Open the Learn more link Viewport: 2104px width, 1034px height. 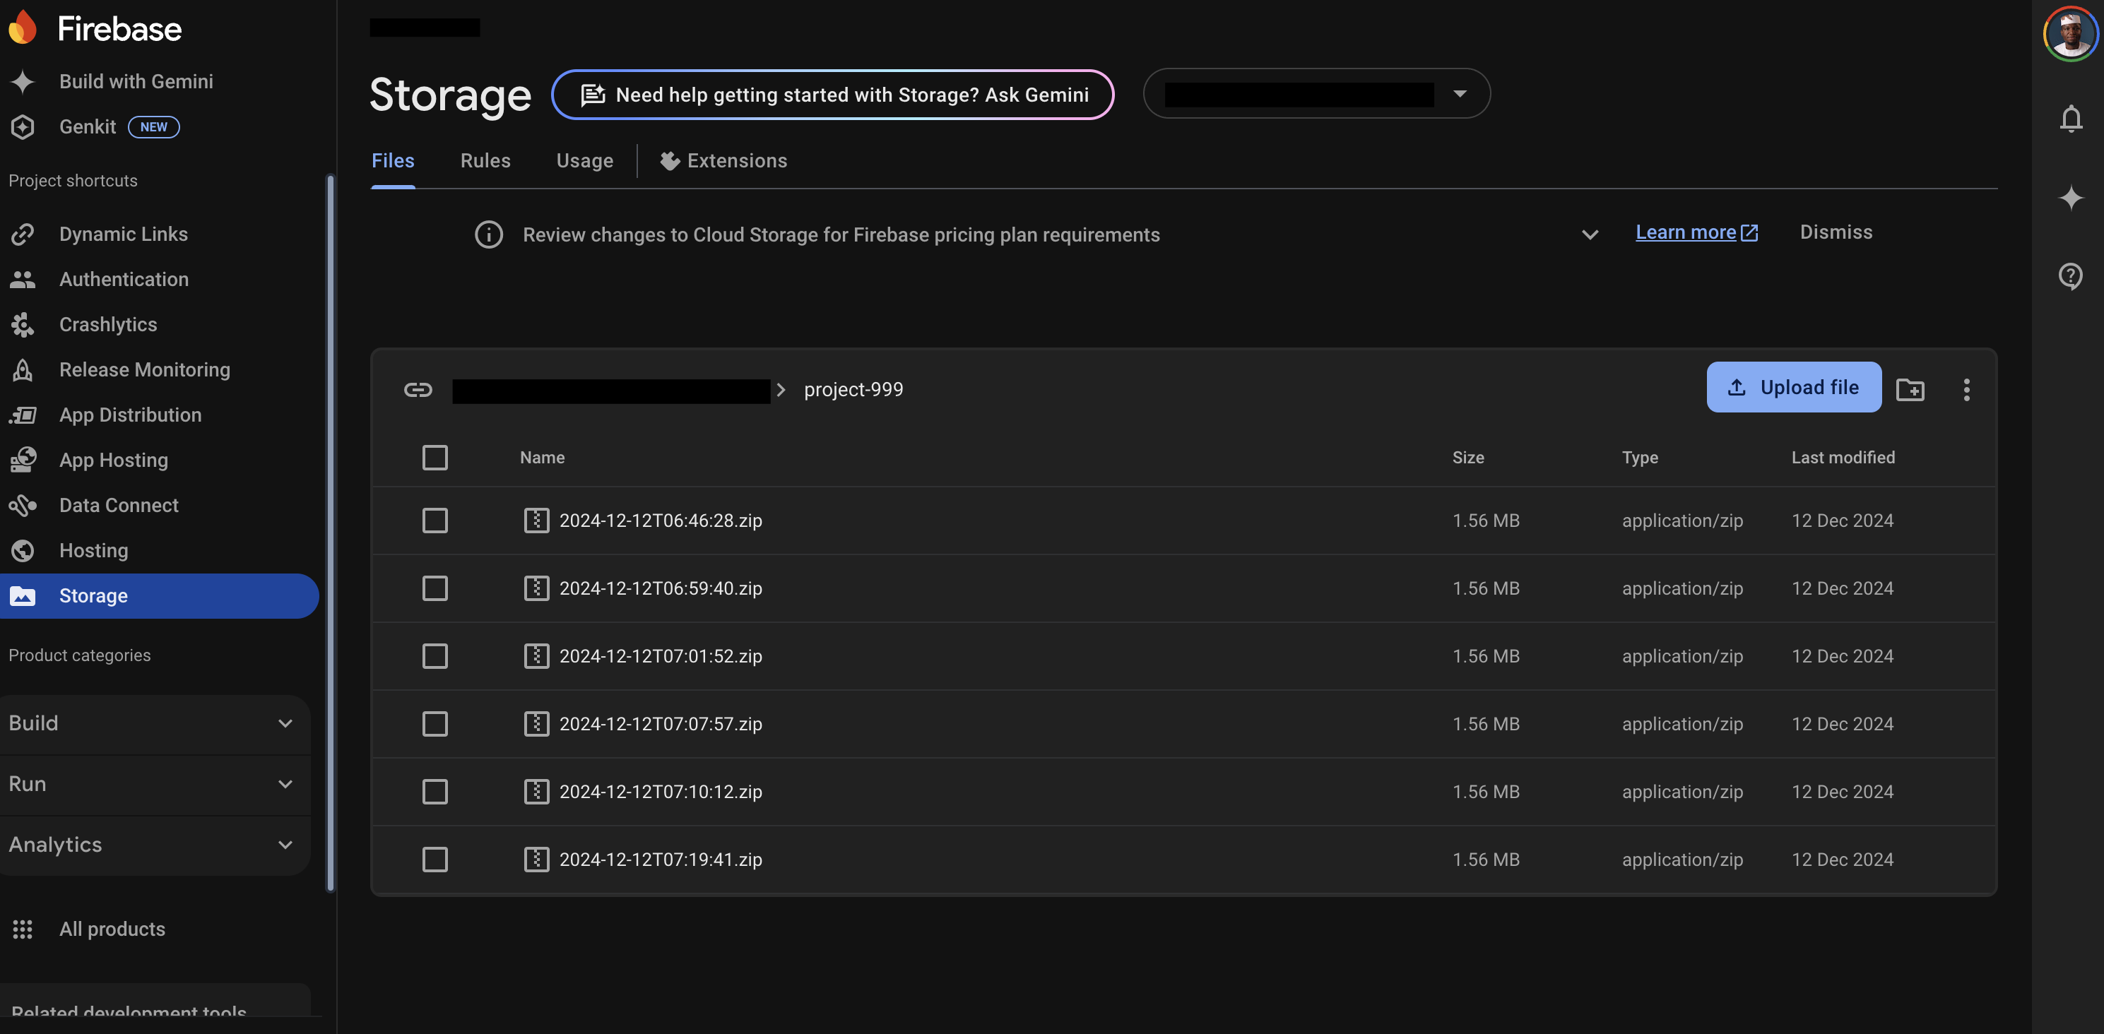(x=1696, y=233)
